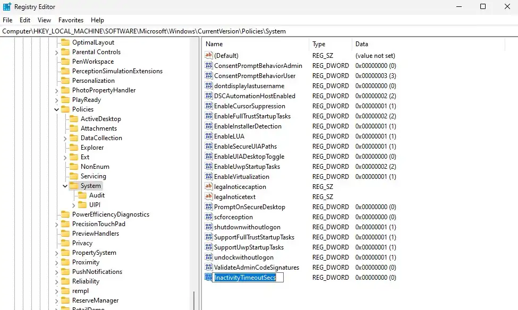Open the Favorites menu
Viewport: 518px width, 310px height.
71,20
